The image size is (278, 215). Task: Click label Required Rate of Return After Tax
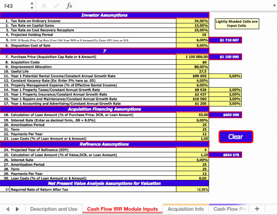pyautogui.click(x=39, y=190)
